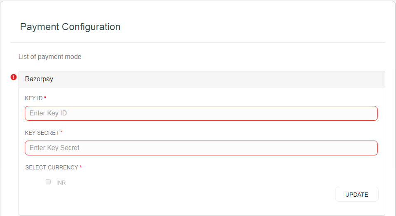Click the Enter Key ID placeholder text
The height and width of the screenshot is (216, 396).
pos(48,113)
